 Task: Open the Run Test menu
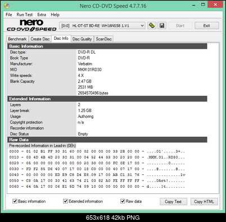(25, 15)
